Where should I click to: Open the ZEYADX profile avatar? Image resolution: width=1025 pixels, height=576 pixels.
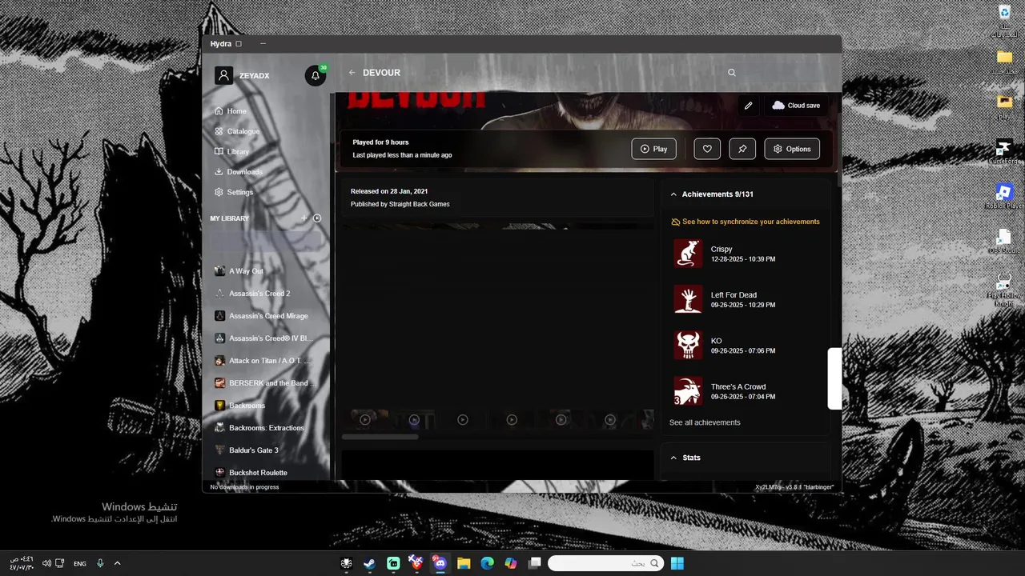point(224,76)
